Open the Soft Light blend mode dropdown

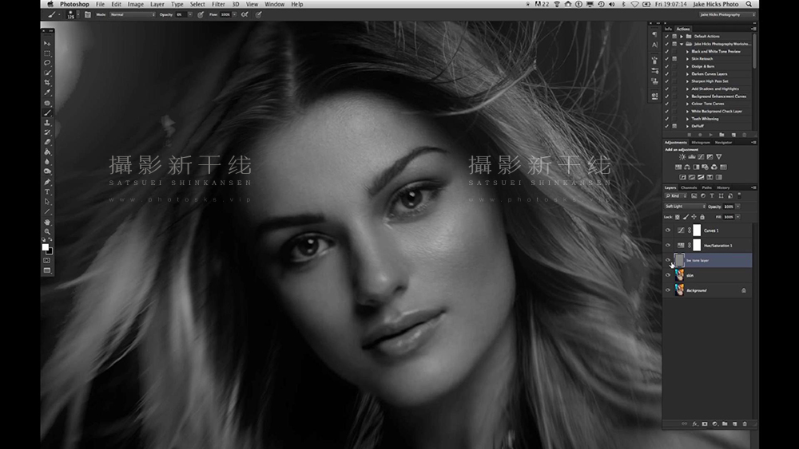click(685, 207)
